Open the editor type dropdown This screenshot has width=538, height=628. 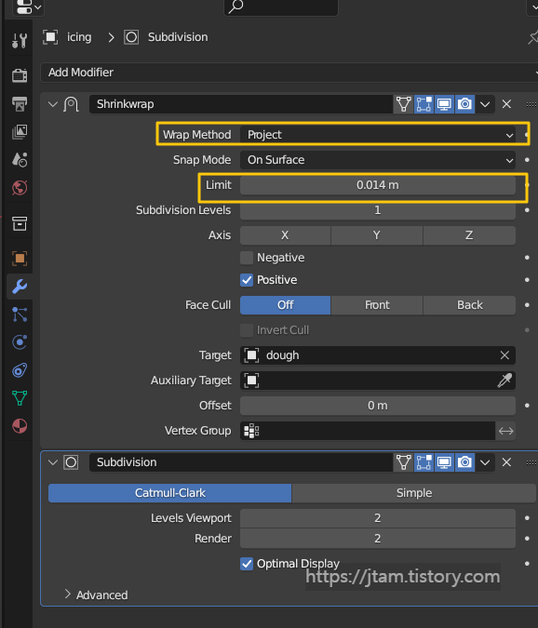(x=29, y=7)
